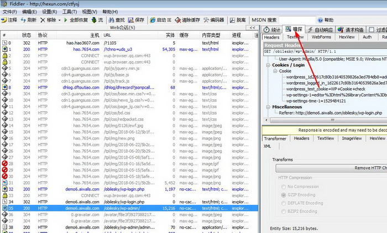Viewport: 387px width, 233px height.
Task: Select the No Compression radio button
Action: tap(285, 187)
